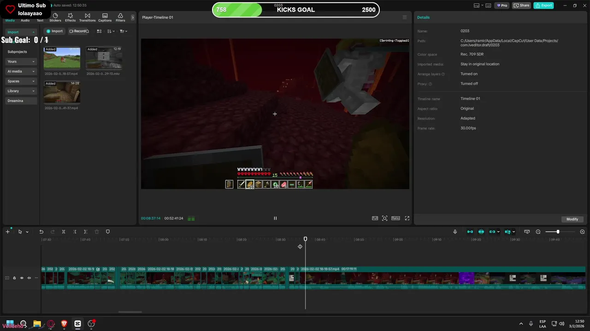Click the player snapshot focus icon
Viewport: 590px width, 331px height.
click(x=385, y=218)
